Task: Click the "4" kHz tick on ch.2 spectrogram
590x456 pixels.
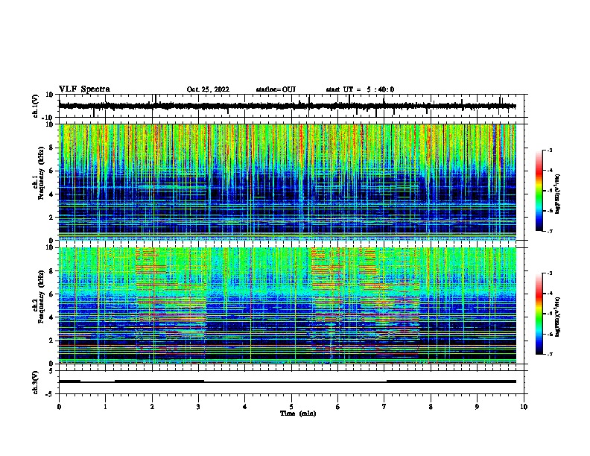Action: (x=51, y=317)
